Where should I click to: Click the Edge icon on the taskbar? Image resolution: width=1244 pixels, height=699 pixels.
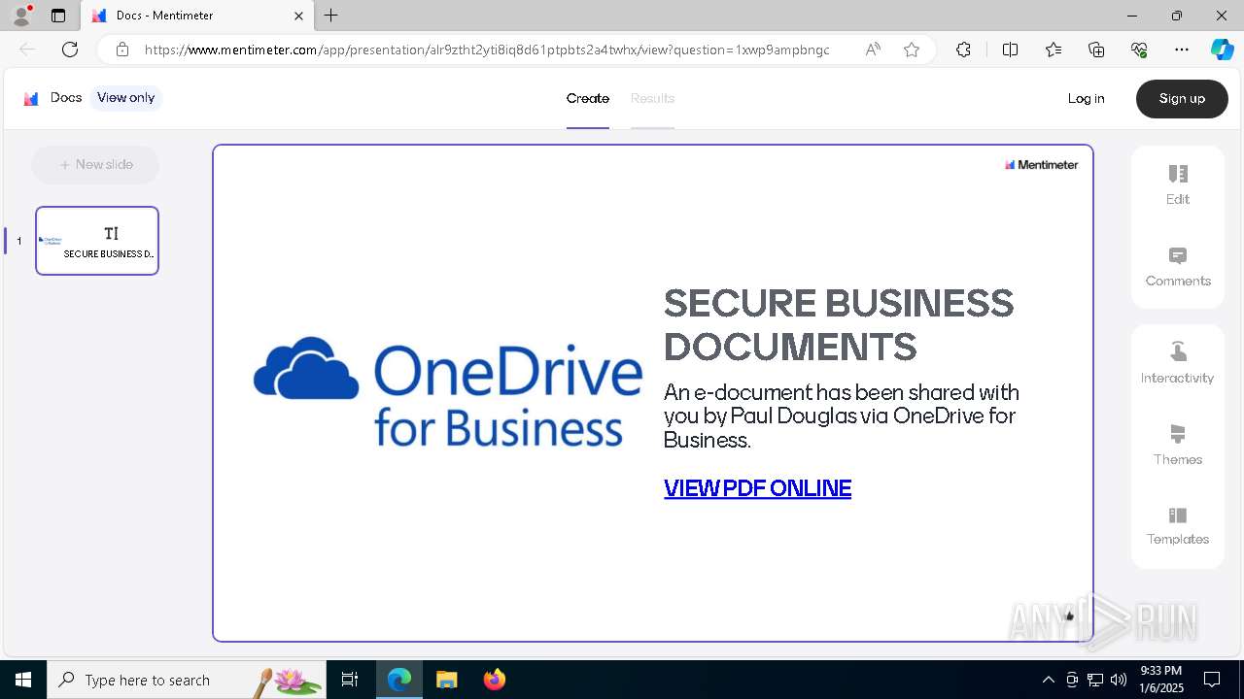(x=399, y=680)
